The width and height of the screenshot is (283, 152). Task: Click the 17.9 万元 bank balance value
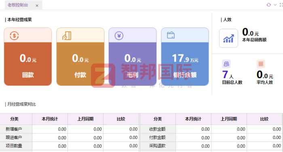[185, 59]
